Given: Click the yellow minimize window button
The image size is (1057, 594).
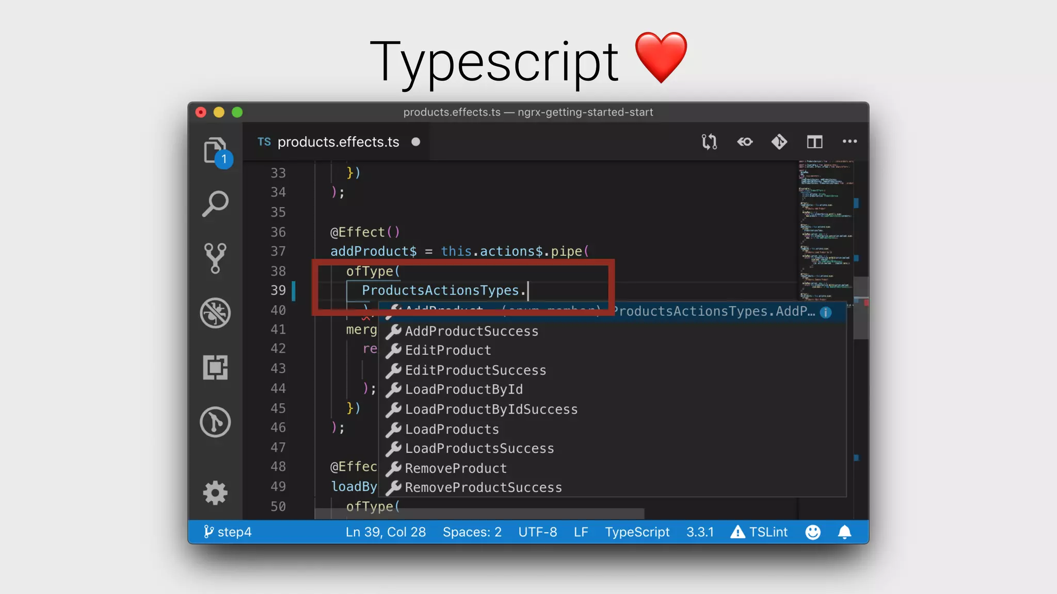Looking at the screenshot, I should [x=219, y=112].
